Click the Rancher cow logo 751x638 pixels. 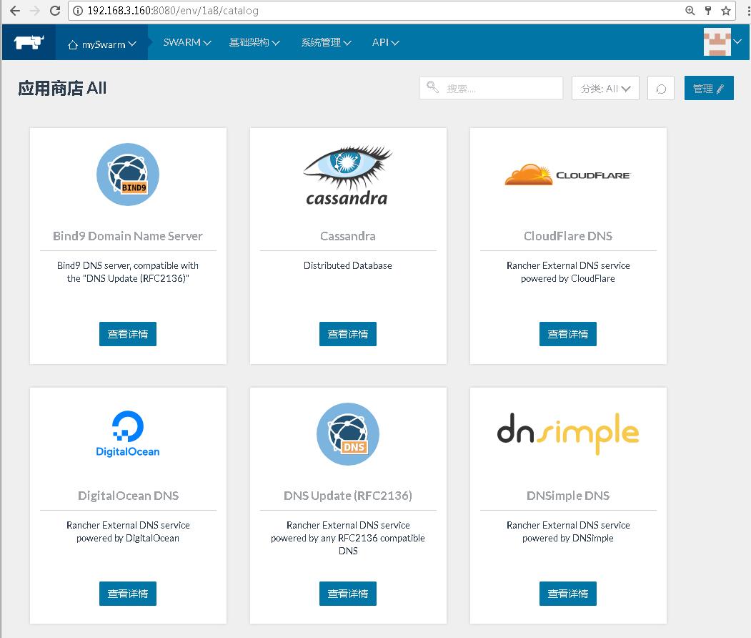29,42
